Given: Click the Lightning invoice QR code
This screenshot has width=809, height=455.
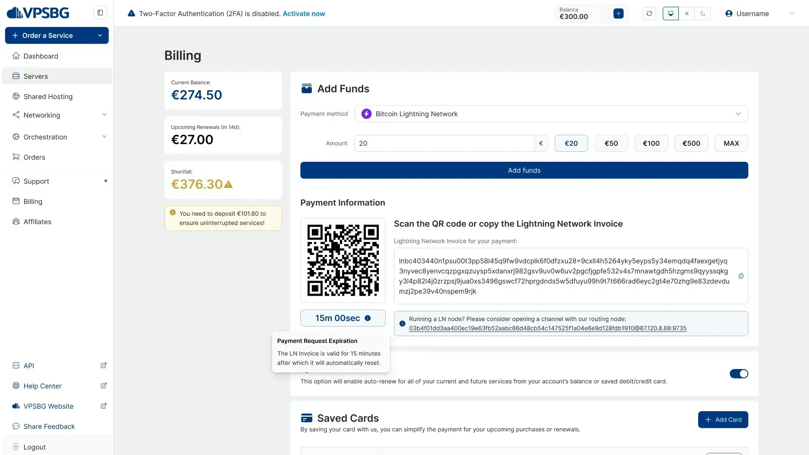Looking at the screenshot, I should point(343,260).
